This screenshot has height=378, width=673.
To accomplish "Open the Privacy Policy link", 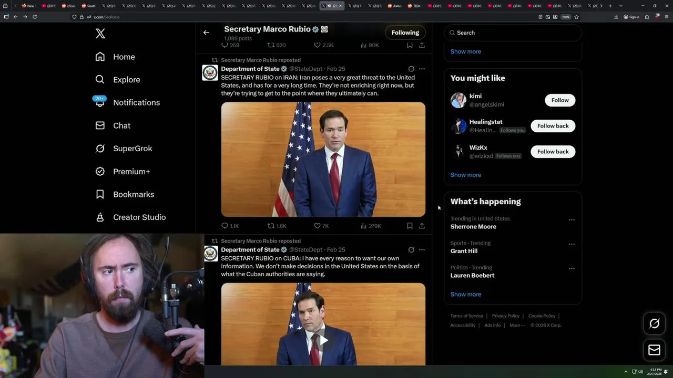I will (x=505, y=316).
